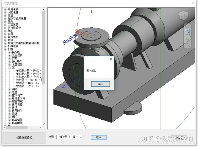Click the 载入 load button

click(x=98, y=137)
